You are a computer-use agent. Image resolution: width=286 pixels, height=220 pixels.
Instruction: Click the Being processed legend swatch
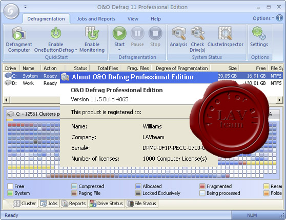[x=202, y=193]
